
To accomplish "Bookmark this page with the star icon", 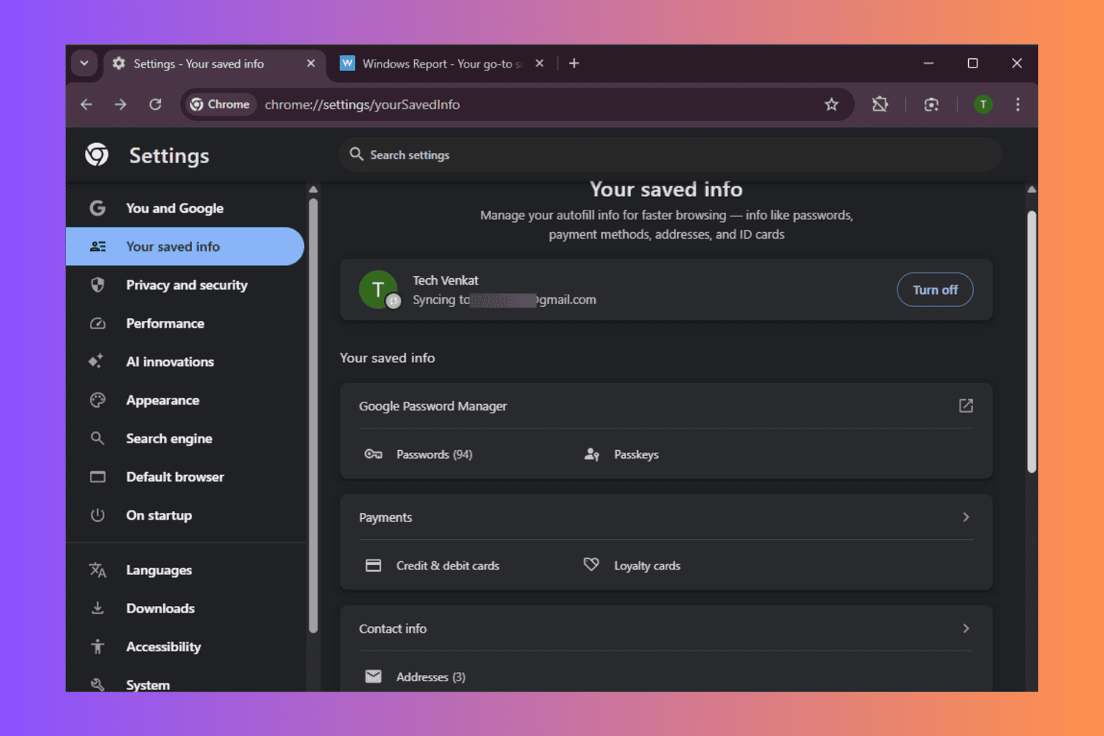I will tap(832, 105).
